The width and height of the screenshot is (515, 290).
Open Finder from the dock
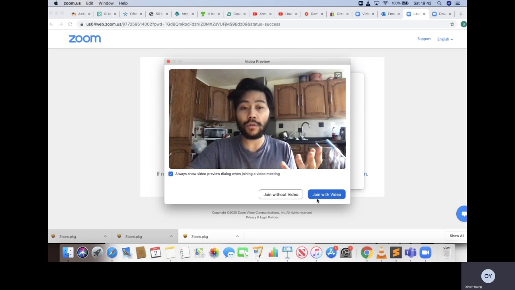pos(68,253)
